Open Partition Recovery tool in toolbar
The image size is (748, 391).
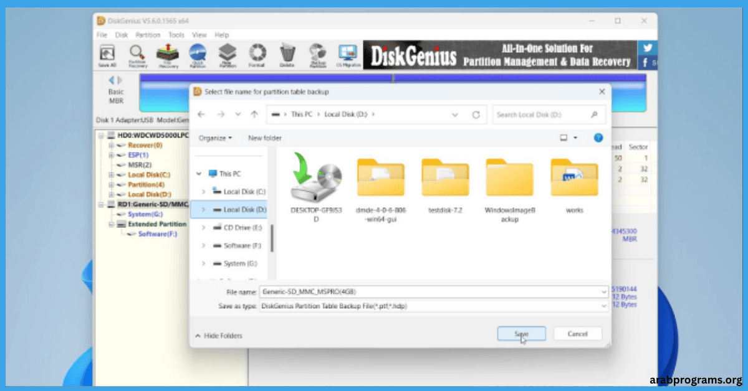tap(137, 55)
